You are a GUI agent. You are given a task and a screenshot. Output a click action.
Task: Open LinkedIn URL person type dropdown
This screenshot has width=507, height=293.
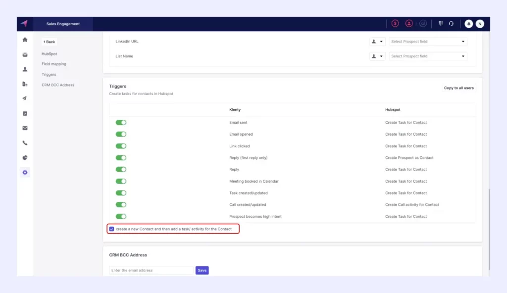[377, 42]
